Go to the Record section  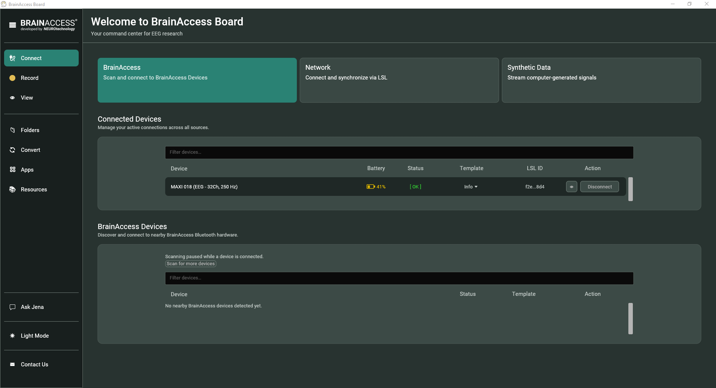41,78
